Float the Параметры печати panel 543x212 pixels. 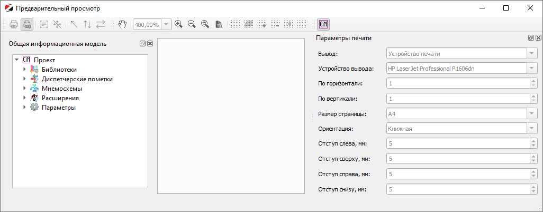coord(531,38)
